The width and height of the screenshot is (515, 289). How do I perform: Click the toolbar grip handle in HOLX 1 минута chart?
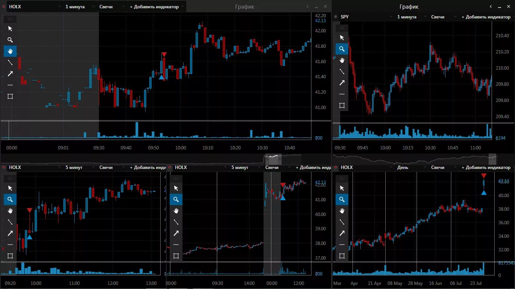click(x=10, y=19)
